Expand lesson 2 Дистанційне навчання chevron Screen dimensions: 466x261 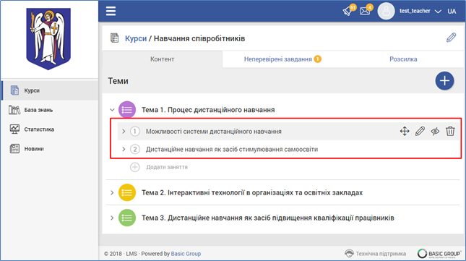(x=124, y=149)
